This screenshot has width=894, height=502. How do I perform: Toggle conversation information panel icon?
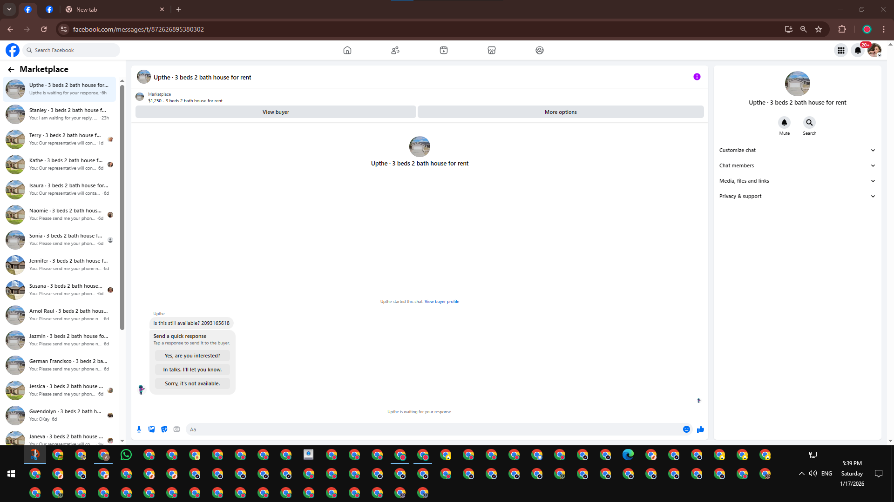coord(697,77)
